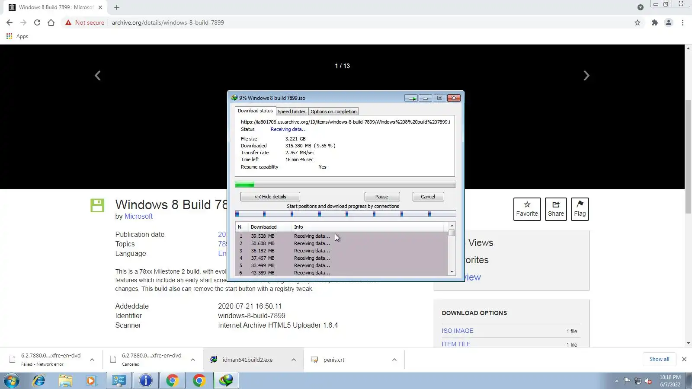The height and width of the screenshot is (389, 692).
Task: Open the options arrow for the .crt download
Action: click(x=394, y=360)
